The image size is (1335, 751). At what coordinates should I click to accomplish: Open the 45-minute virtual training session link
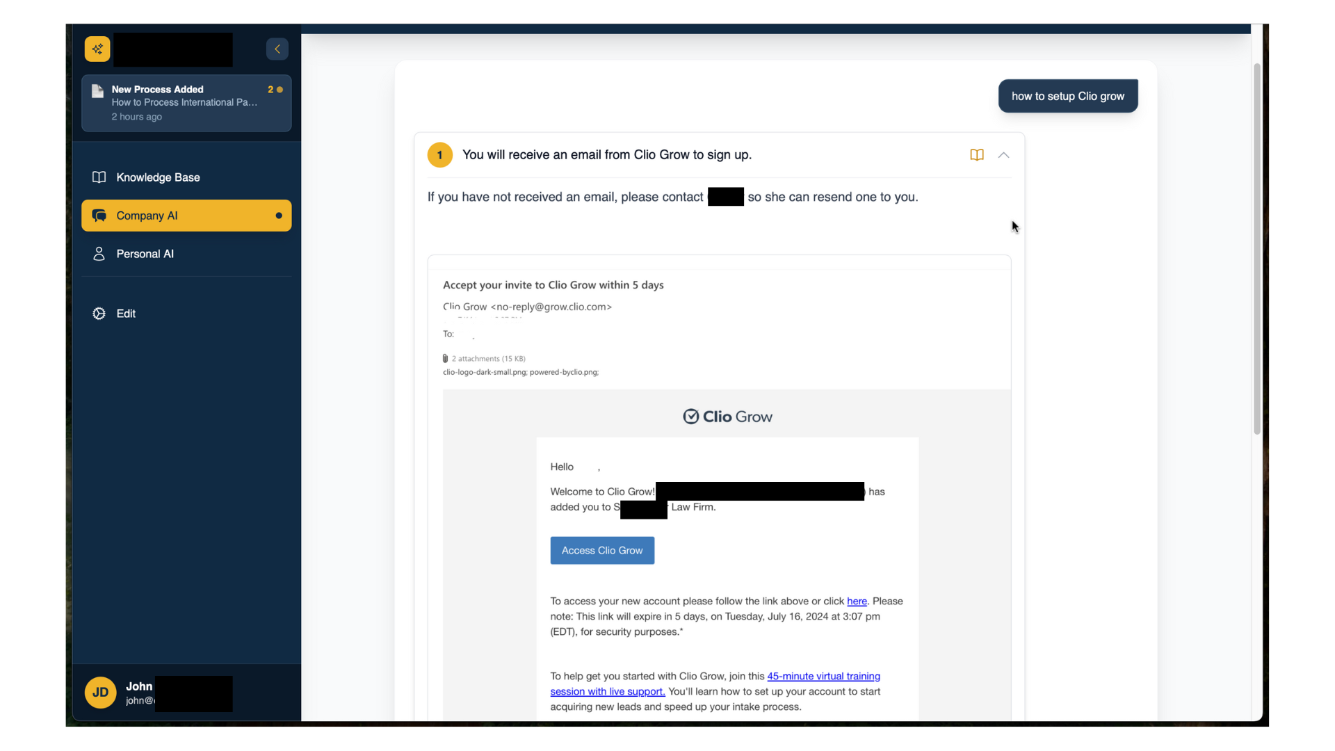click(x=823, y=676)
